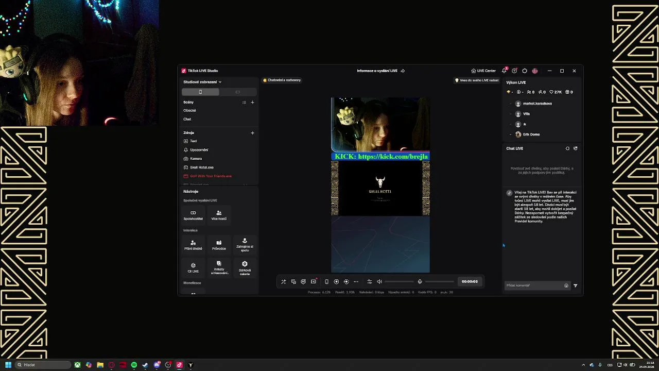Image resolution: width=659 pixels, height=371 pixels.
Task: Switch to landscape layout
Action: pos(237,92)
